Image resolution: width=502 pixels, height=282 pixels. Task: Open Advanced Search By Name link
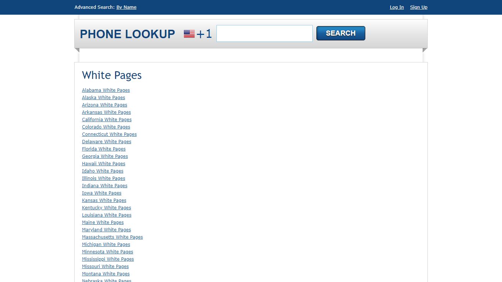coord(126,7)
